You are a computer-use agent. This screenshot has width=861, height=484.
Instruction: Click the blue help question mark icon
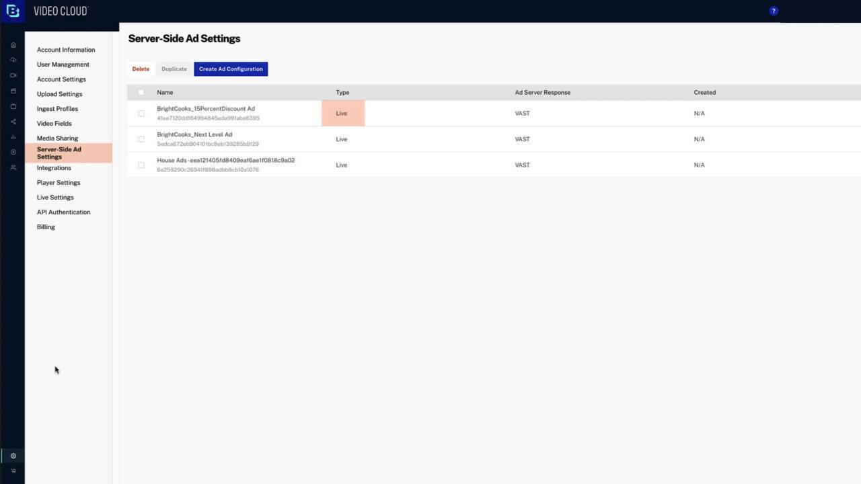[774, 11]
